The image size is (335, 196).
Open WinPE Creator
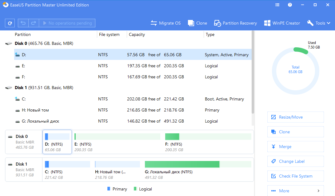coord(282,23)
